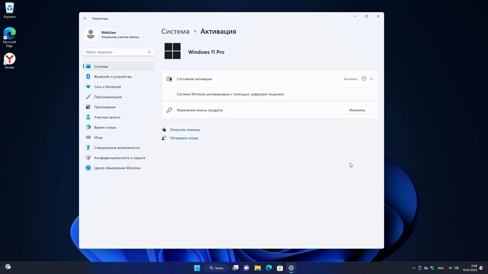The height and width of the screenshot is (274, 488).
Task: Launch File Explorer from taskbar
Action: click(257, 268)
